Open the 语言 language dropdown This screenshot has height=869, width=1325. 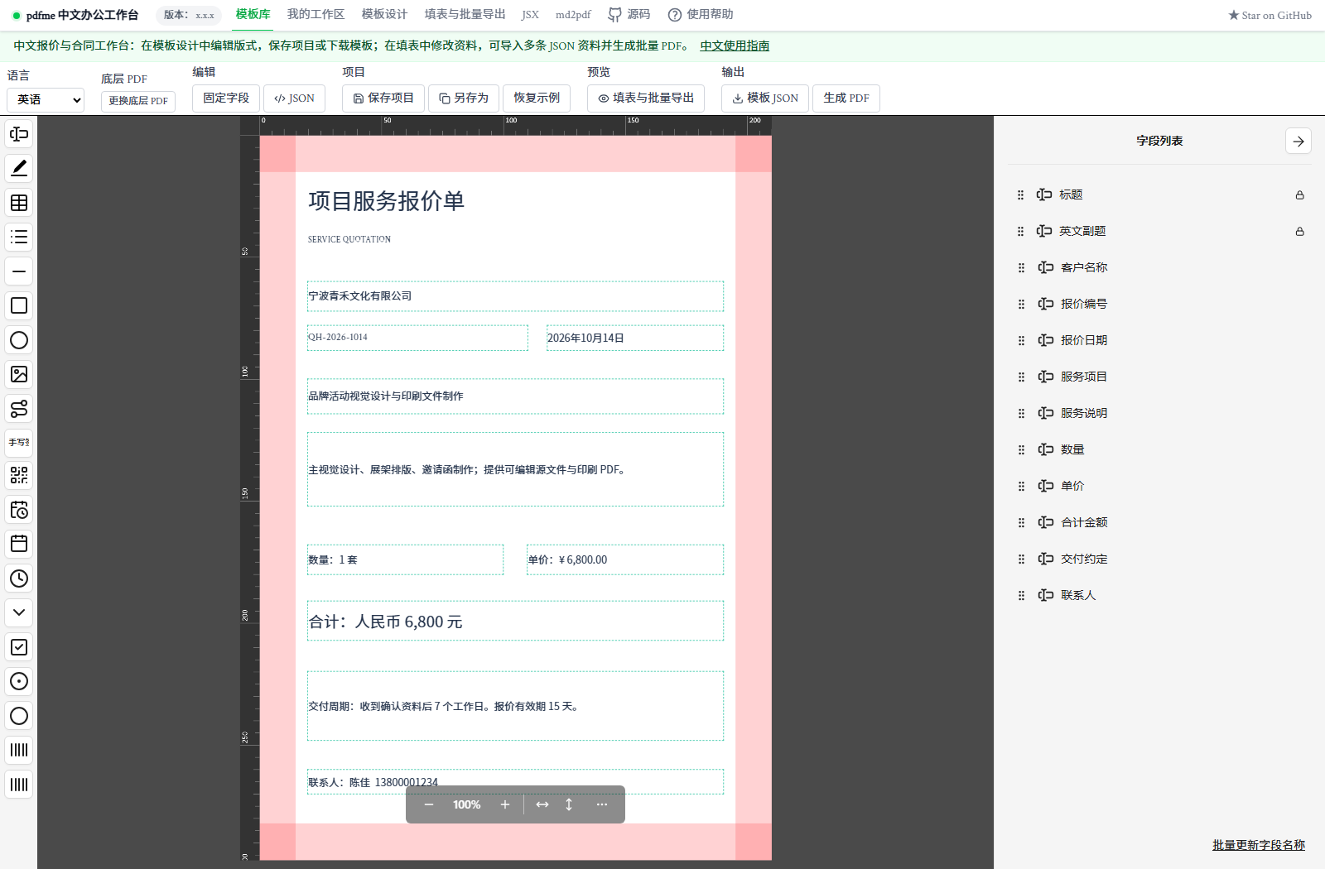pyautogui.click(x=46, y=99)
